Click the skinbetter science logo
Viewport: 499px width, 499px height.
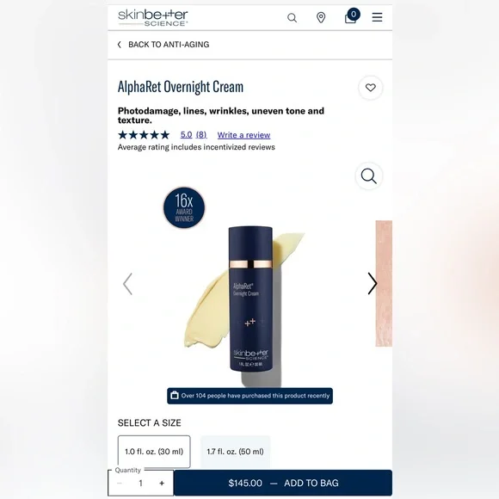pyautogui.click(x=153, y=17)
